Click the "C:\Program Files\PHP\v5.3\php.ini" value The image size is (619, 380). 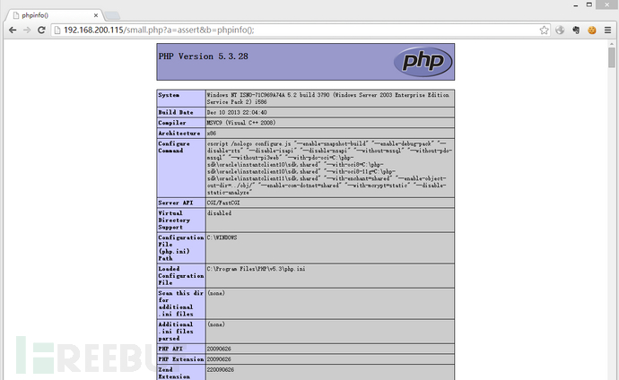(256, 269)
